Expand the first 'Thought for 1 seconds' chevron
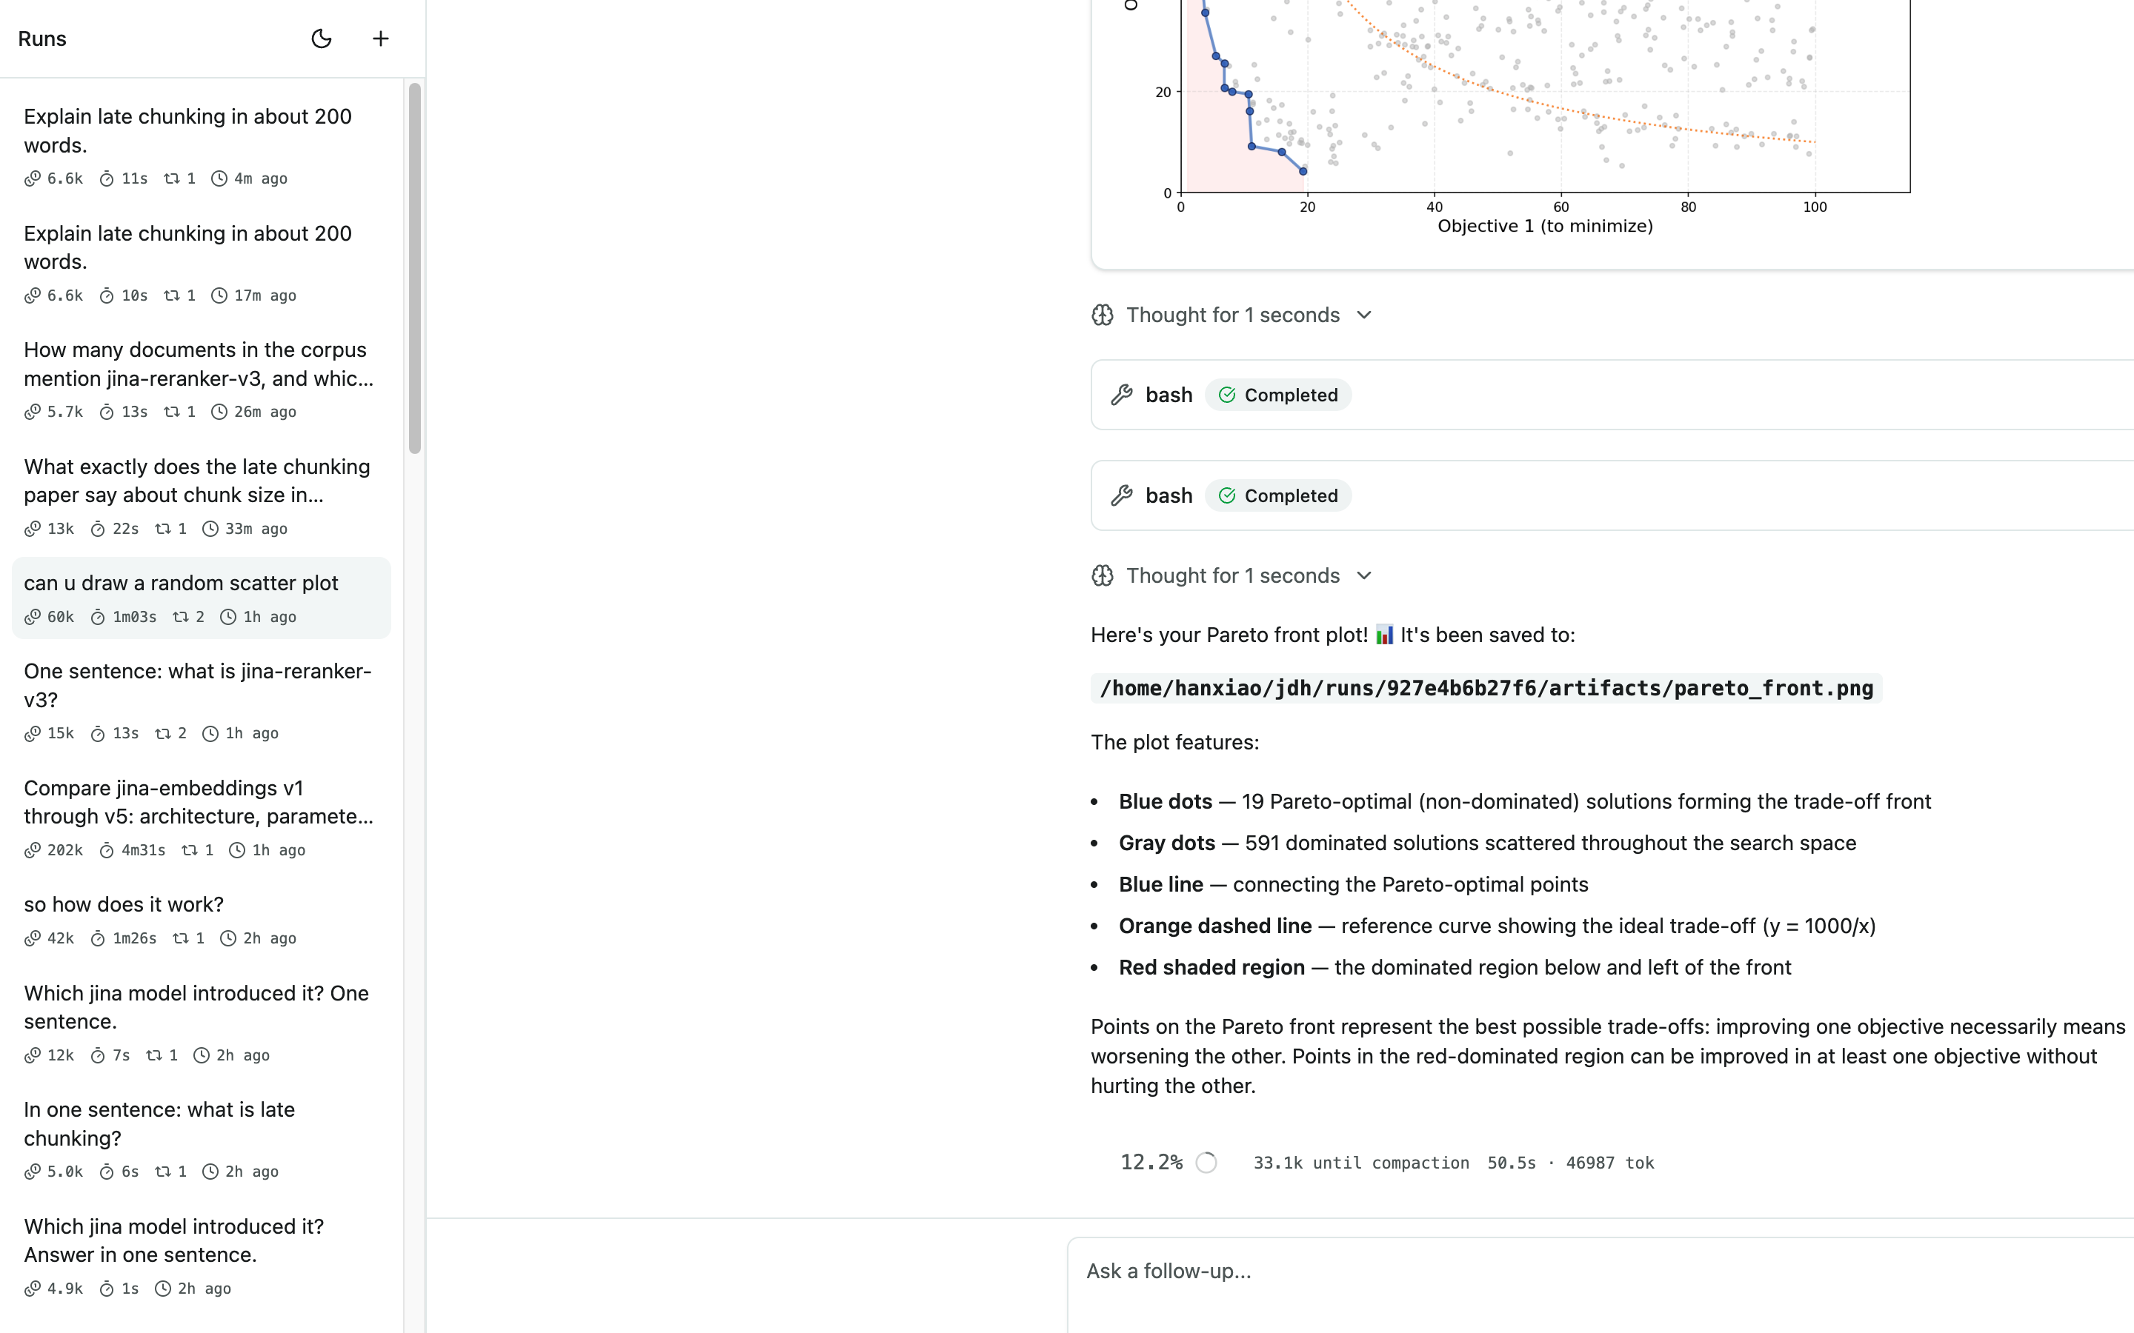Image resolution: width=2134 pixels, height=1333 pixels. (x=1364, y=315)
